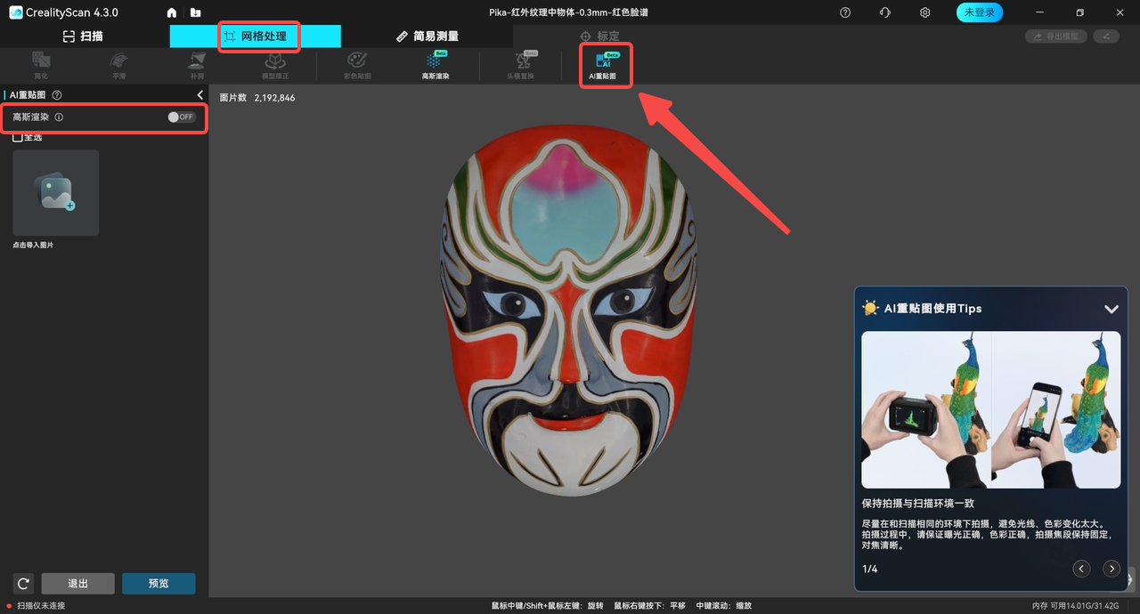This screenshot has height=614, width=1140.
Task: Collapse the AI重贴图 left panel arrow
Action: tap(200, 95)
